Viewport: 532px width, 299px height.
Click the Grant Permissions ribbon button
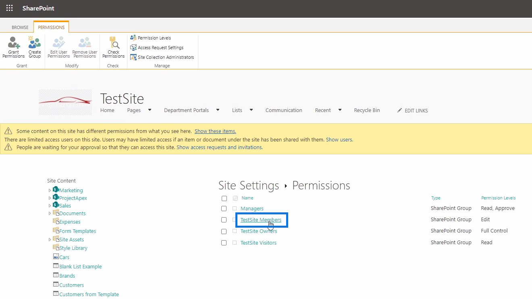14,48
